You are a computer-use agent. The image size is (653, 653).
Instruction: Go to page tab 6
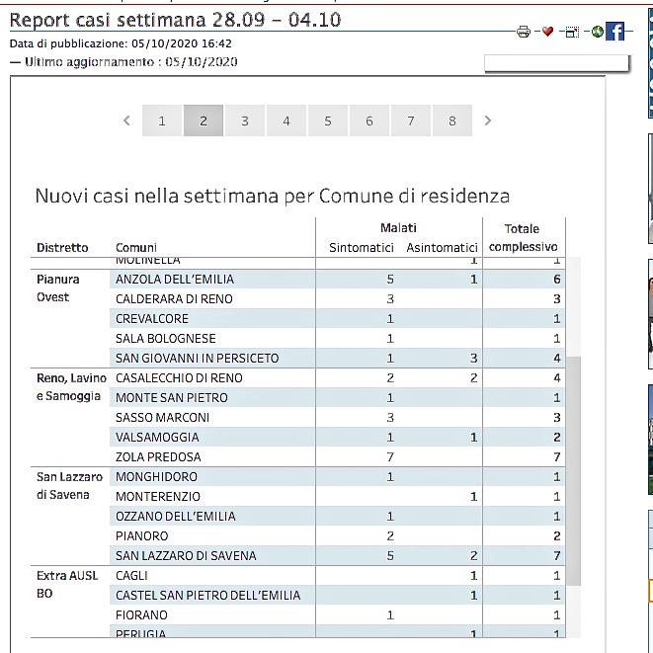(x=368, y=121)
